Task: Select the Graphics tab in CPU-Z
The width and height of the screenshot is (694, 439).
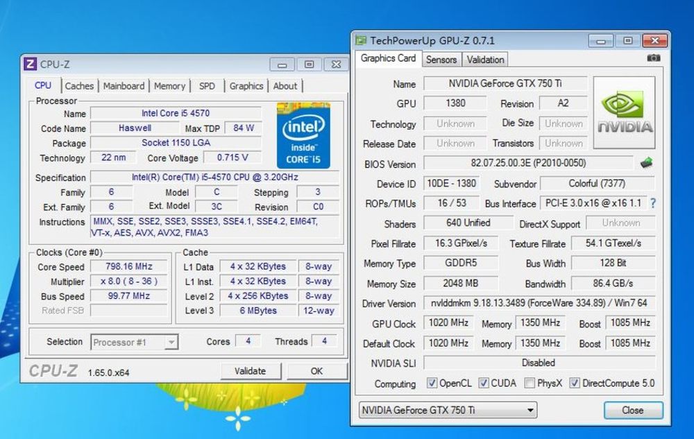Action: click(x=246, y=86)
